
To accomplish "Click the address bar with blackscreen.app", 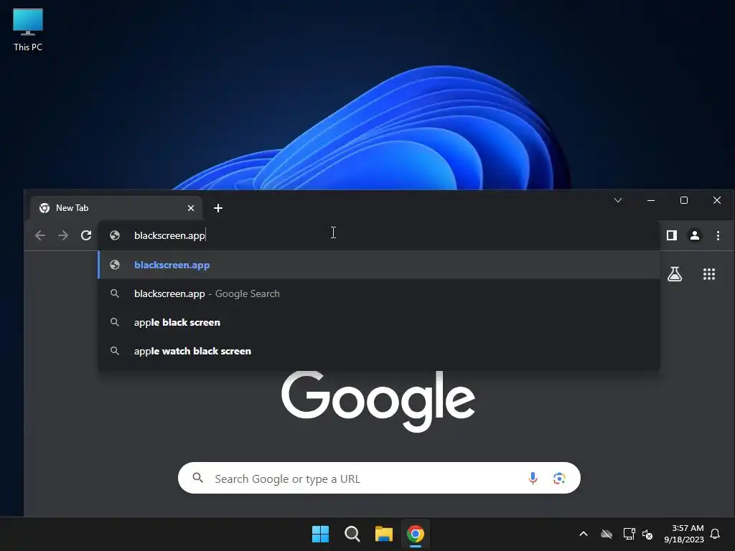I will coord(379,235).
